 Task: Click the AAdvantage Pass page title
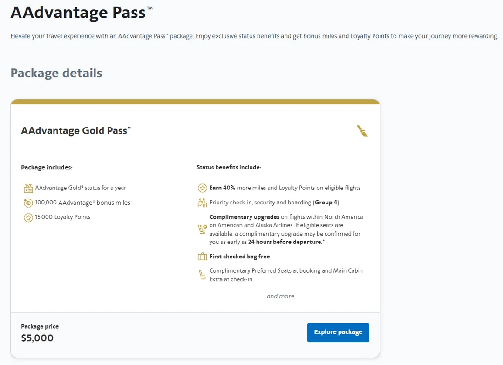(x=78, y=13)
